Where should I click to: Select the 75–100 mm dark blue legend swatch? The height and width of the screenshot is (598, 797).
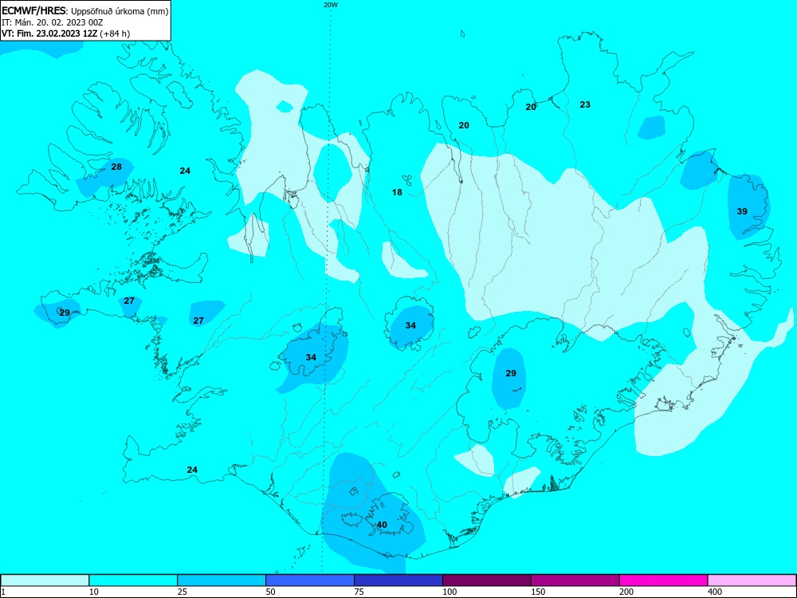(398, 580)
